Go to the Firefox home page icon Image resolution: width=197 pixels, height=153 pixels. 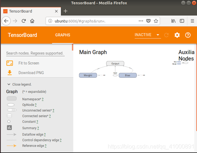pos(32,21)
